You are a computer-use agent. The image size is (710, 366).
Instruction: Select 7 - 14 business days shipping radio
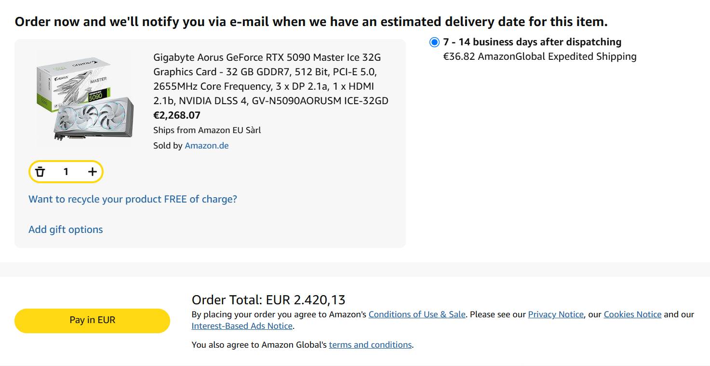coord(434,42)
